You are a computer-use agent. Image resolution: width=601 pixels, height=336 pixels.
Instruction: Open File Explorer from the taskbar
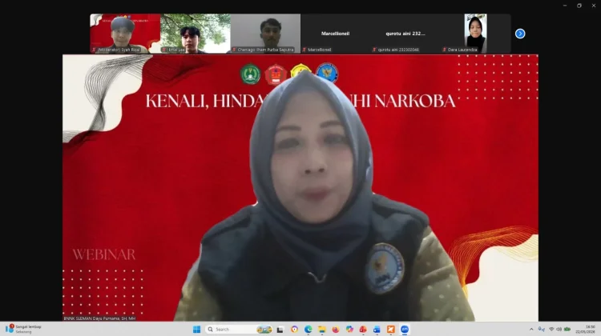[322, 330]
